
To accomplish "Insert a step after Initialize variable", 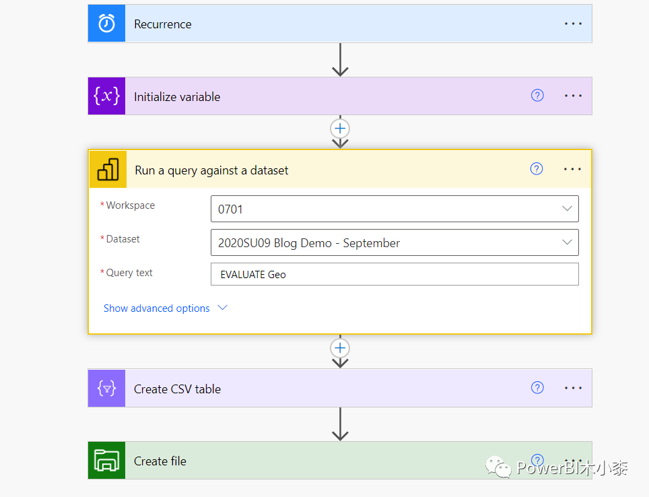I will coord(340,129).
